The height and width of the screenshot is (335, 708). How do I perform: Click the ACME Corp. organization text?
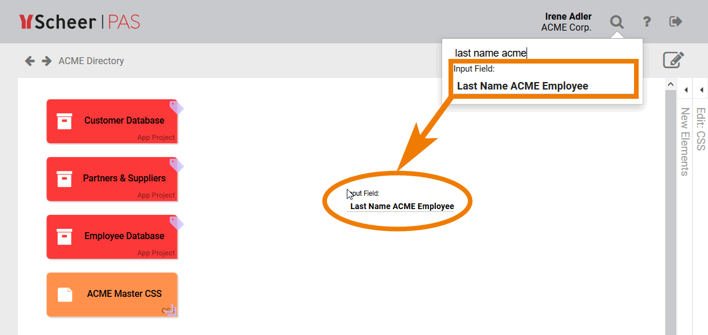566,27
